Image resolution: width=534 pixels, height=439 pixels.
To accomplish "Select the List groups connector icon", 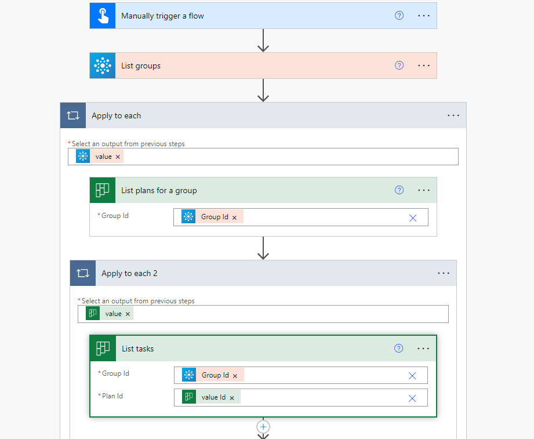I will pos(102,66).
